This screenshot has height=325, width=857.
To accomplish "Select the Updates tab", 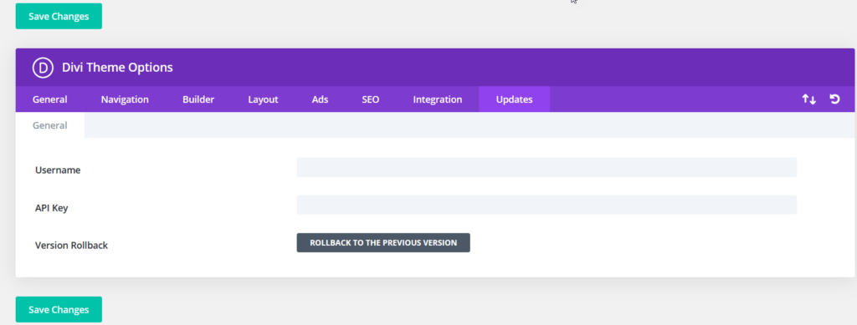I will pyautogui.click(x=515, y=99).
